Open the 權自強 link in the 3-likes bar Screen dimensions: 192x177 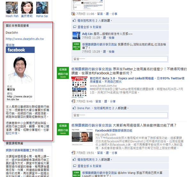(x=82, y=159)
